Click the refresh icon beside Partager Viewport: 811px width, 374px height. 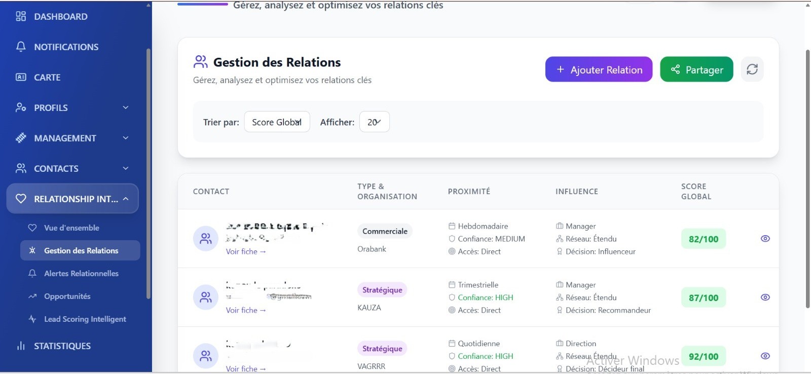click(x=752, y=69)
